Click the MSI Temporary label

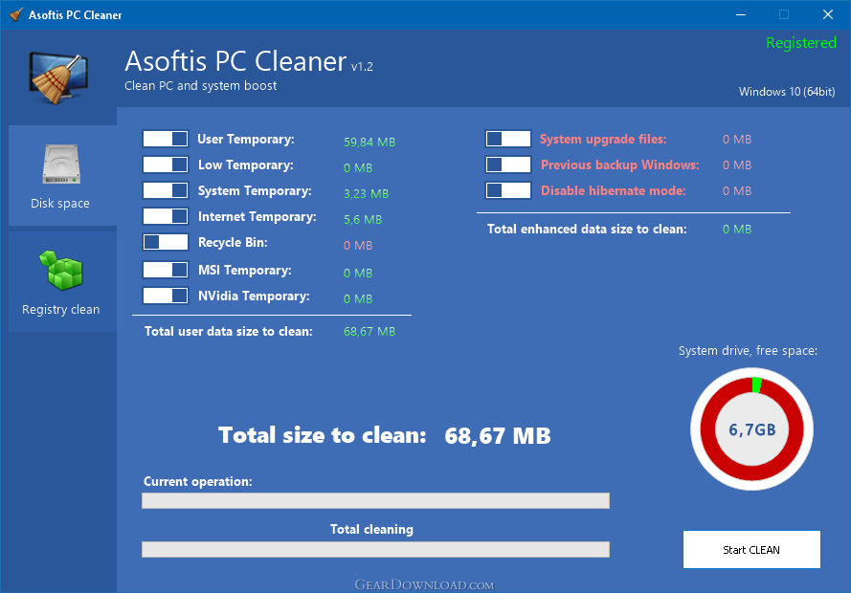click(x=245, y=271)
